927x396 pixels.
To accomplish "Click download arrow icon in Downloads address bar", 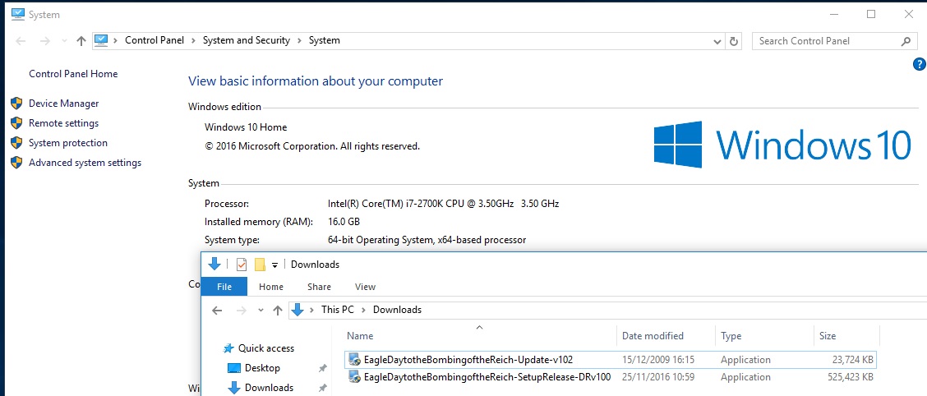I will pyautogui.click(x=297, y=309).
